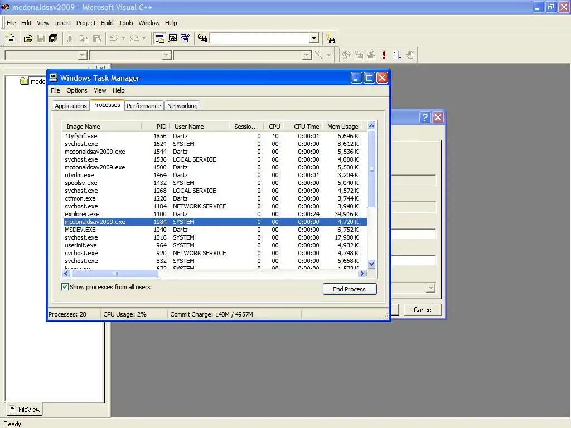Switch to the Networking tab
The height and width of the screenshot is (428, 571).
(x=182, y=105)
